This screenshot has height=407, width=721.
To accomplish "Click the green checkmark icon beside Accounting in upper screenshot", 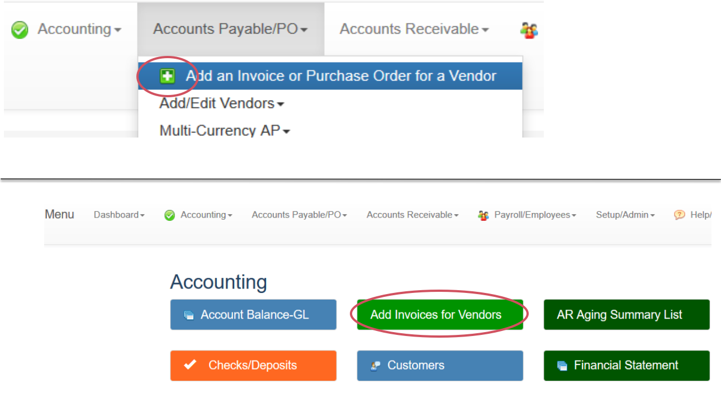I will coord(20,30).
